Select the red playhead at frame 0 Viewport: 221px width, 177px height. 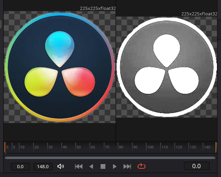[5, 147]
